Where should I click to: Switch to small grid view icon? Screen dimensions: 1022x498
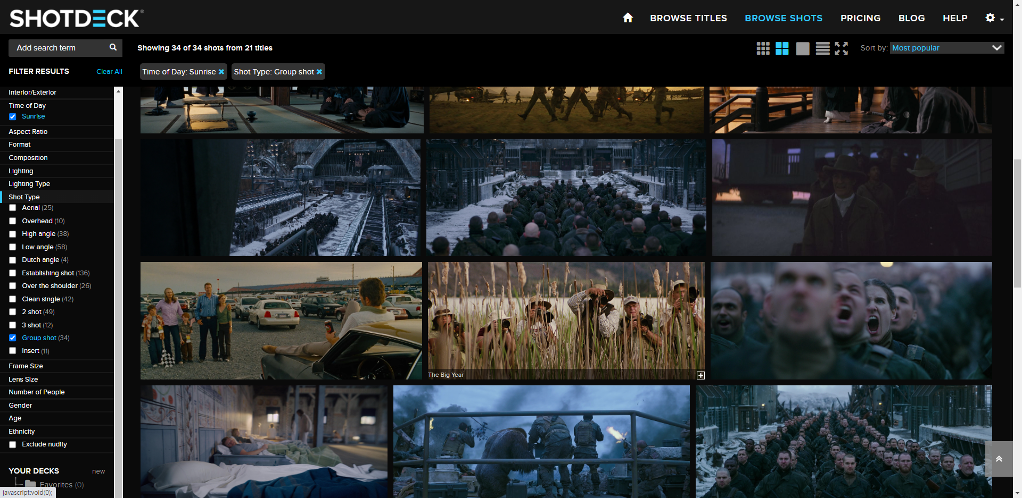(763, 48)
